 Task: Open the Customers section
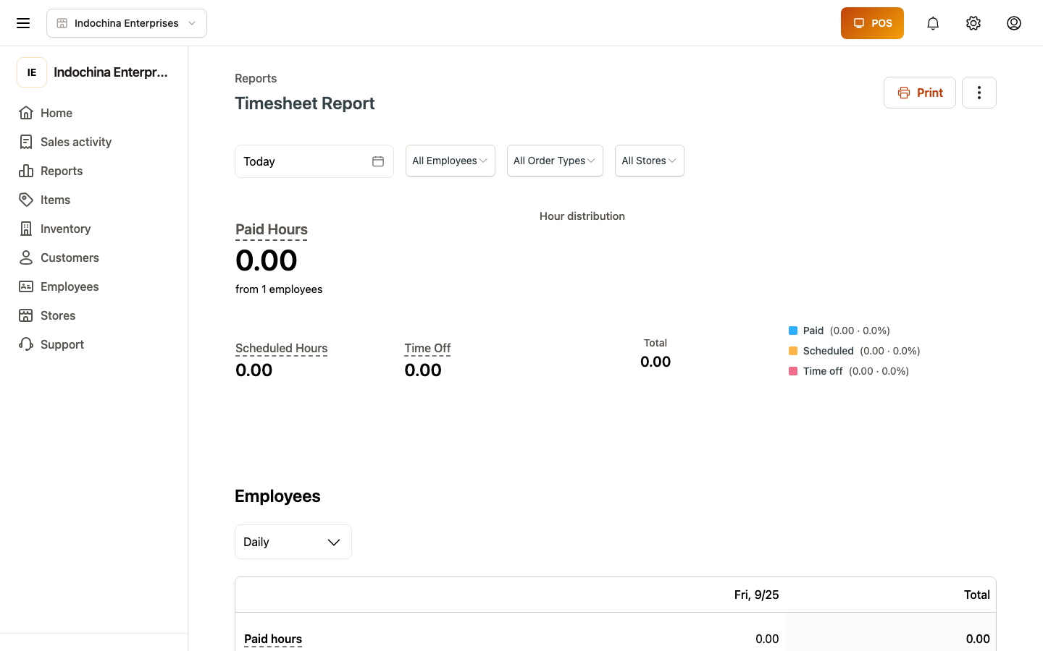tap(70, 258)
